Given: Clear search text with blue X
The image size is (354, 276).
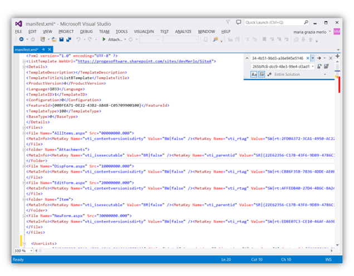Looking at the screenshot, I should point(307,58).
